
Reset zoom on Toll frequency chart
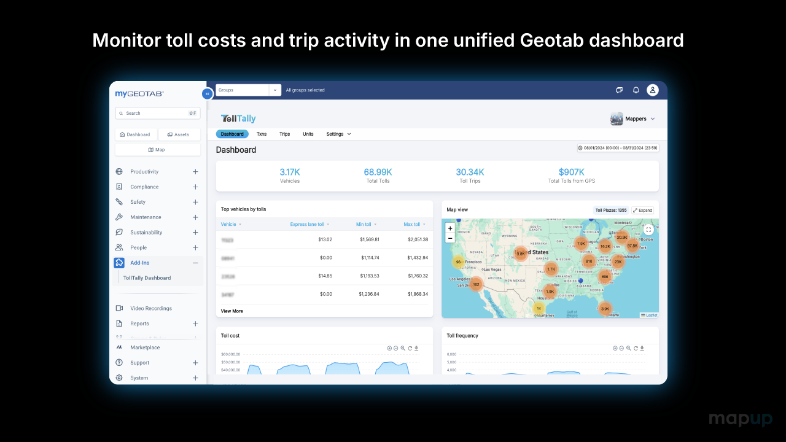tap(636, 348)
